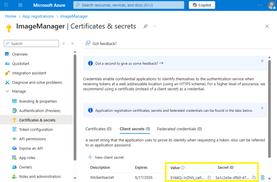Collapse the sidebar navigation panel

[x=72, y=43]
